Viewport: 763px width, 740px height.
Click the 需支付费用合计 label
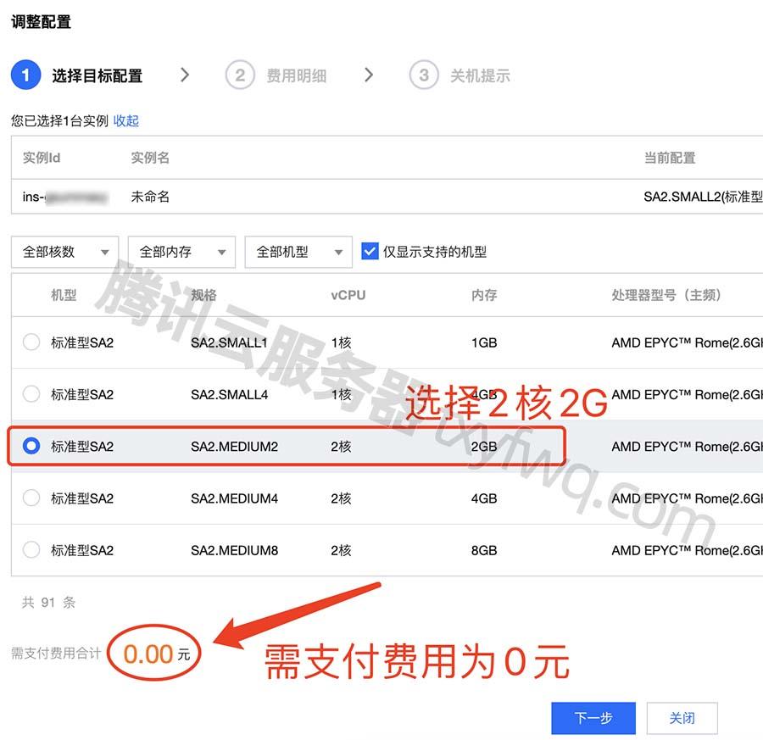click(x=56, y=654)
